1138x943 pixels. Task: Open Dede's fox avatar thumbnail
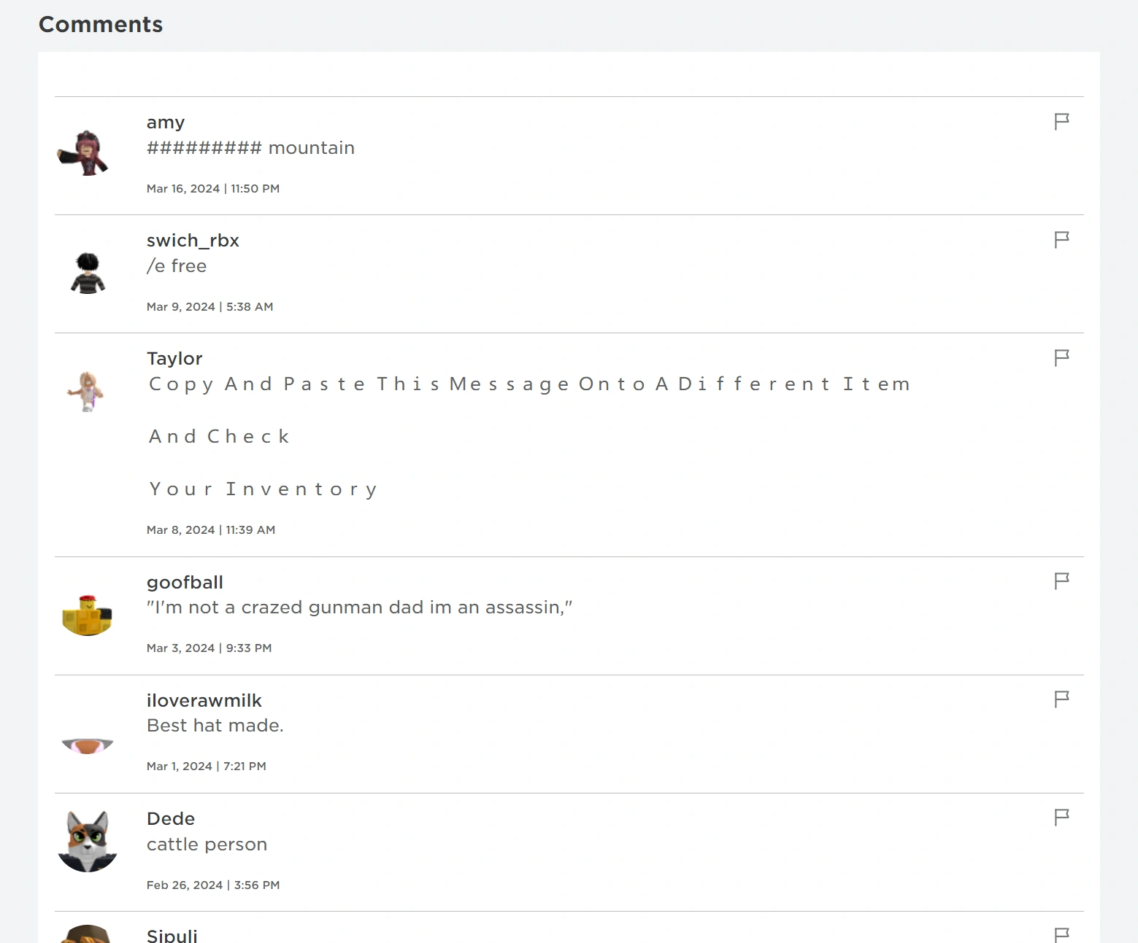click(x=87, y=842)
